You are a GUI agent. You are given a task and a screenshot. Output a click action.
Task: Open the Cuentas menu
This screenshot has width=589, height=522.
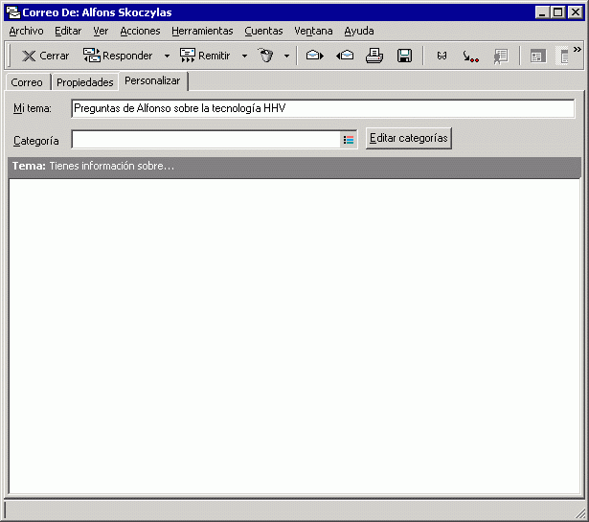263,31
